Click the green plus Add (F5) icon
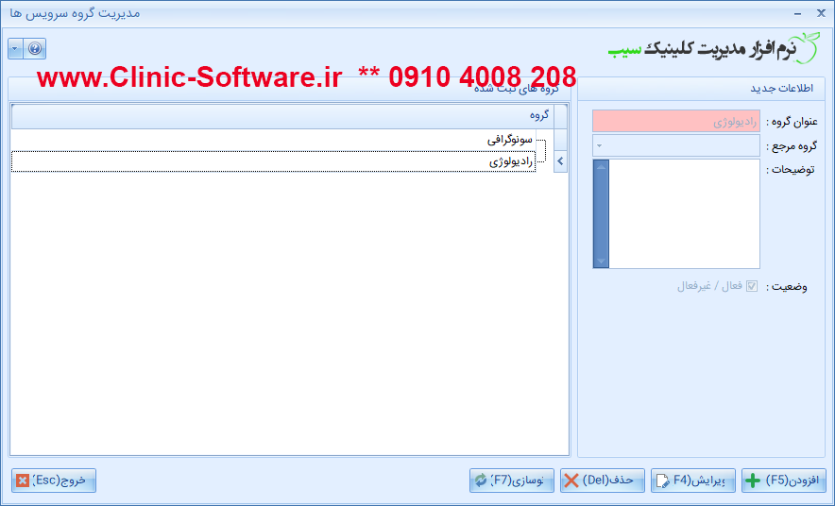Image resolution: width=835 pixels, height=506 pixels. tap(753, 481)
